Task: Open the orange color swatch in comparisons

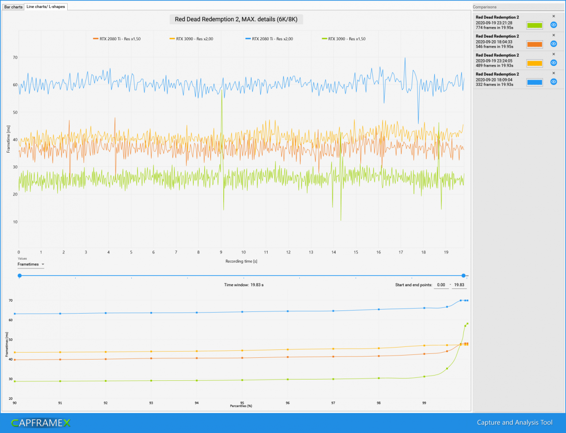Action: 534,44
